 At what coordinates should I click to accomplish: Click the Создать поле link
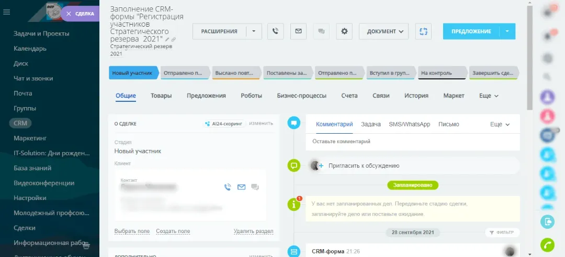tap(173, 231)
